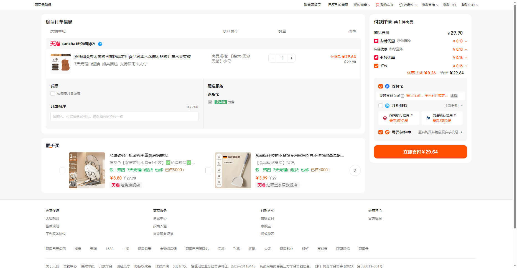
Task: Toggle the 退货宝 免费 checkbox
Action: pyautogui.click(x=210, y=102)
